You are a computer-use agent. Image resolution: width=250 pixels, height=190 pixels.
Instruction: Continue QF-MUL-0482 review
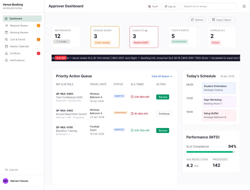click(164, 113)
